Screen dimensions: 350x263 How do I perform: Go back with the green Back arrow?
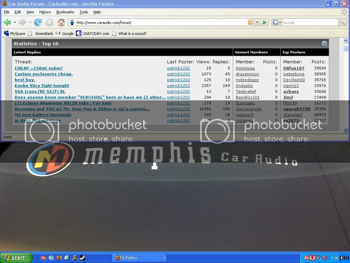7,22
